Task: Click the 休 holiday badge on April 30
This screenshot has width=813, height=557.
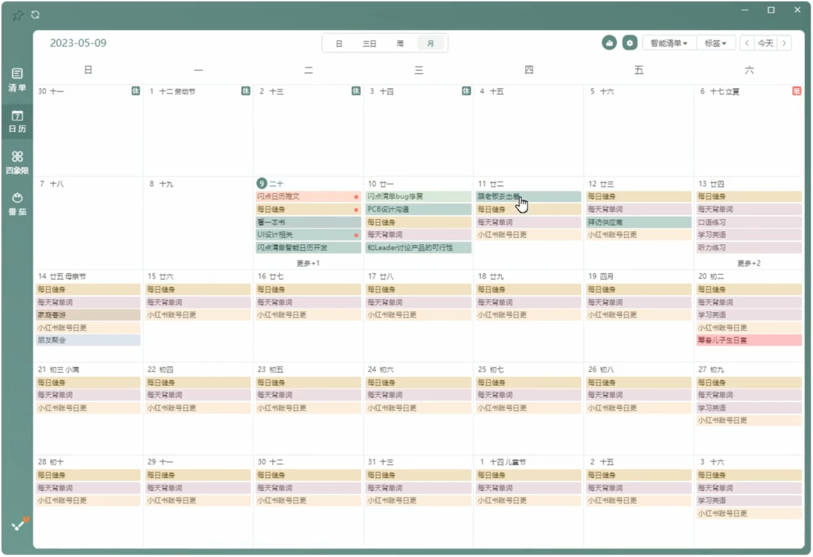Action: (x=135, y=91)
